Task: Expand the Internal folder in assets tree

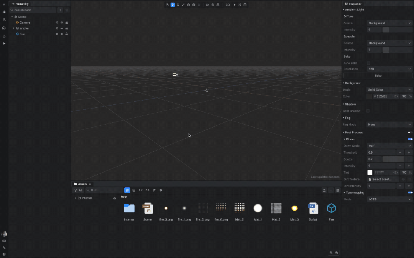Action: click(x=75, y=198)
